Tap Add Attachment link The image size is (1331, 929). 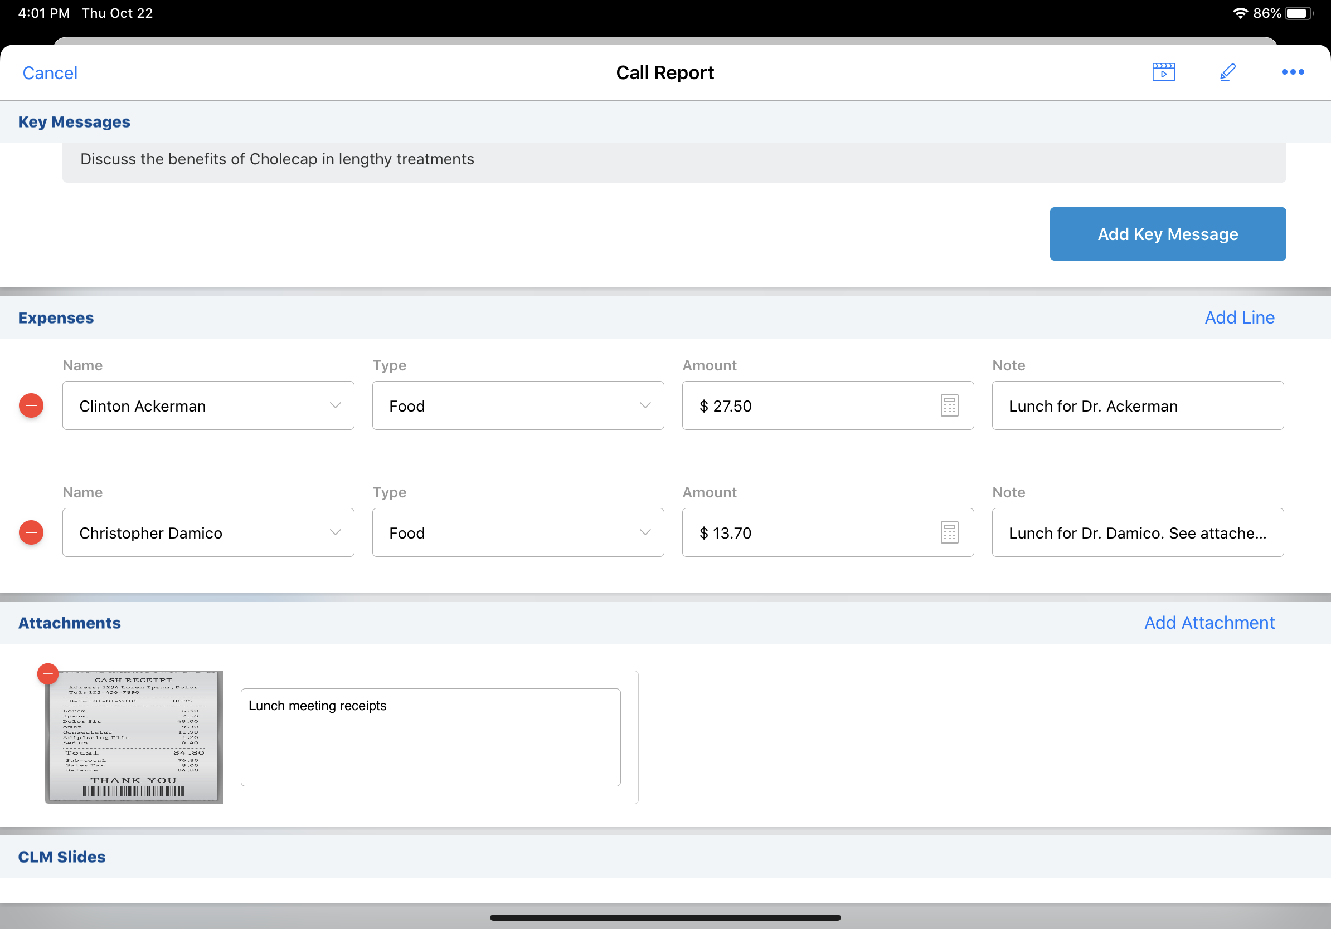point(1209,623)
